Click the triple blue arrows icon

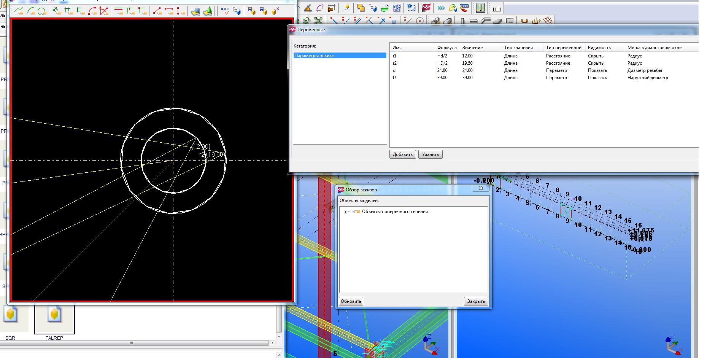[x=441, y=8]
